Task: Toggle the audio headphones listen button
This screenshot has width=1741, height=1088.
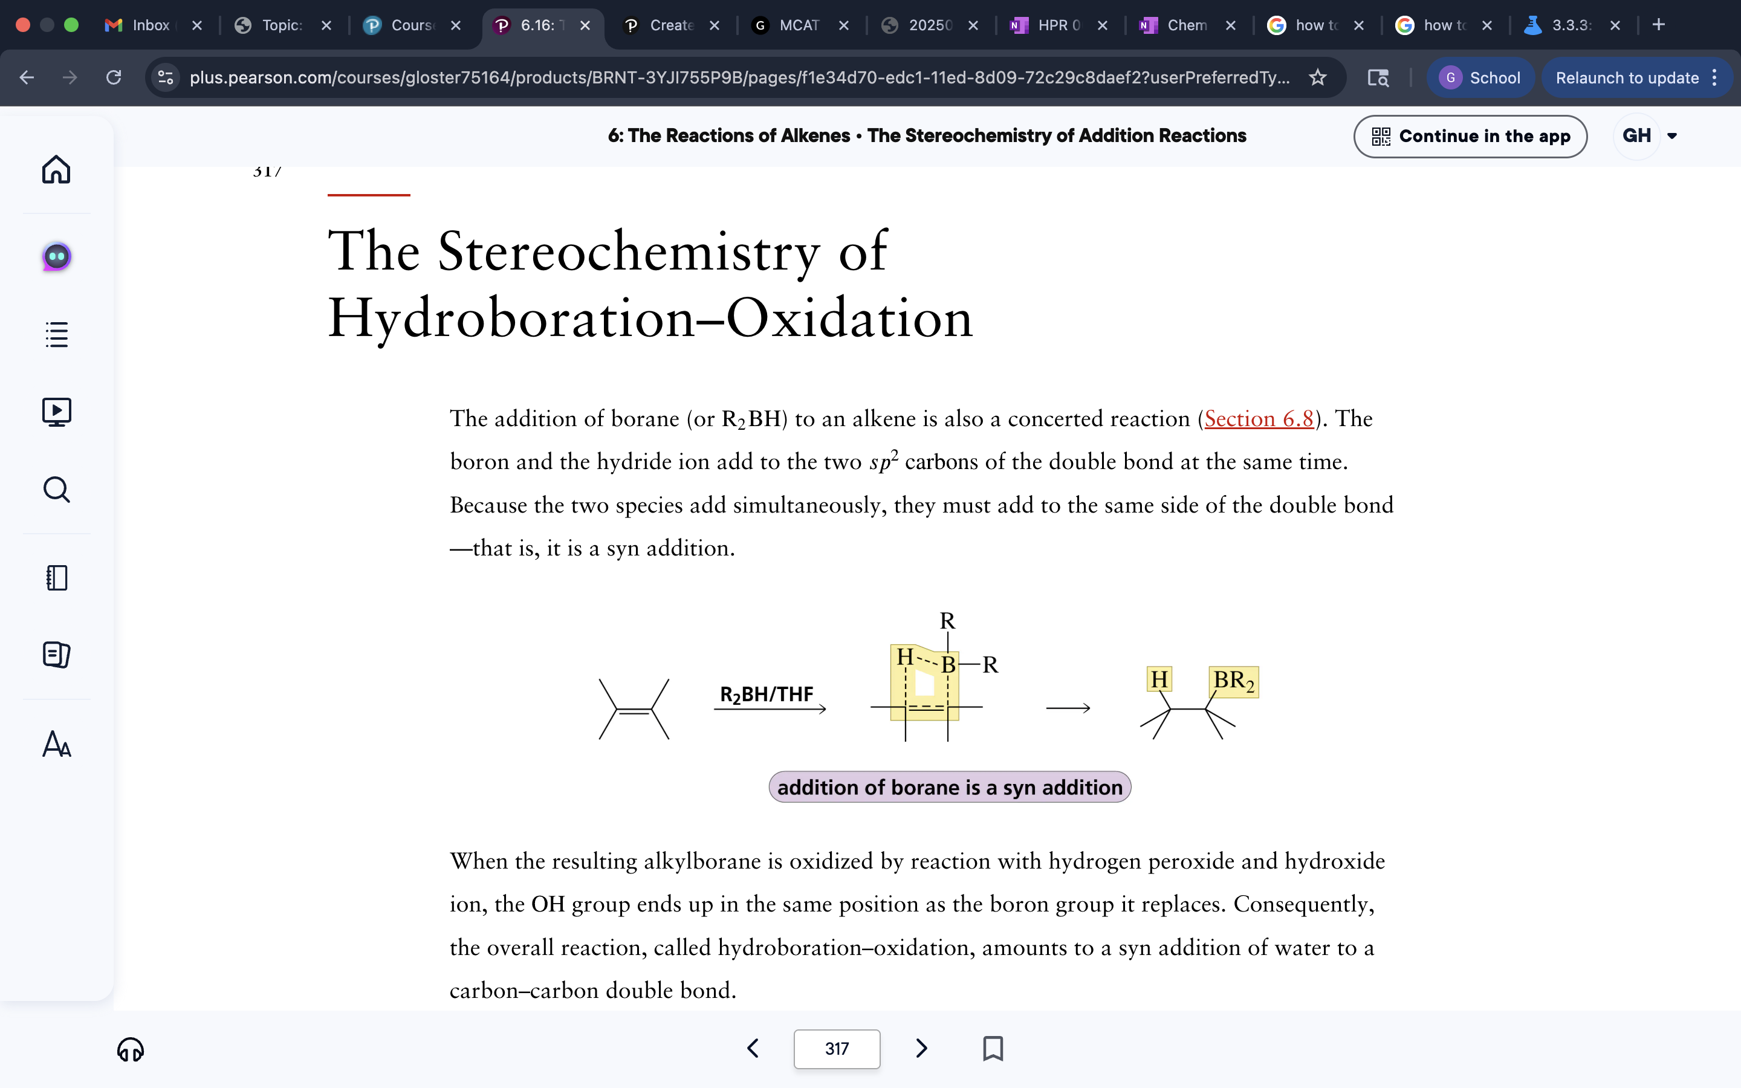Action: pyautogui.click(x=130, y=1050)
